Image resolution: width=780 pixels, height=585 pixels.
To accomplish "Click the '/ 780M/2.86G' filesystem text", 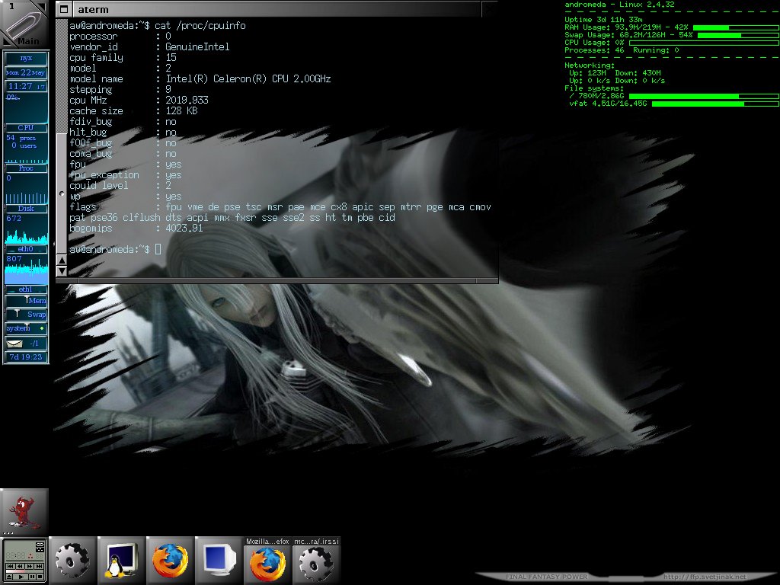I will pos(596,96).
